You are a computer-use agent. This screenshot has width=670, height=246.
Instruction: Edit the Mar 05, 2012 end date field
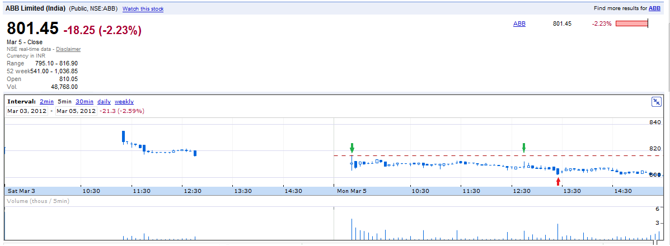(x=76, y=111)
